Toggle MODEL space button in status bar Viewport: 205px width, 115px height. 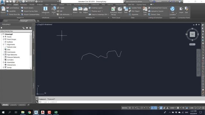coord(125,108)
